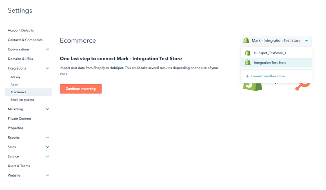Screen dimensions: 326x190
Task: Expand the Marketing sidebar section
Action: tap(47, 109)
